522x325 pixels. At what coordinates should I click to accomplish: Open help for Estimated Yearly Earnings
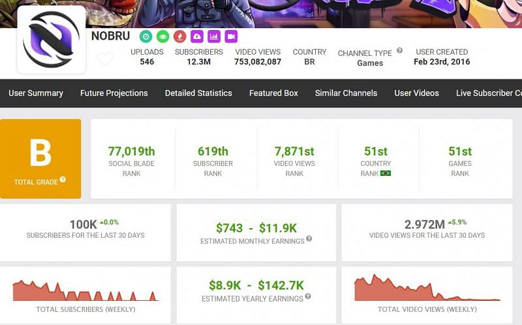click(307, 296)
